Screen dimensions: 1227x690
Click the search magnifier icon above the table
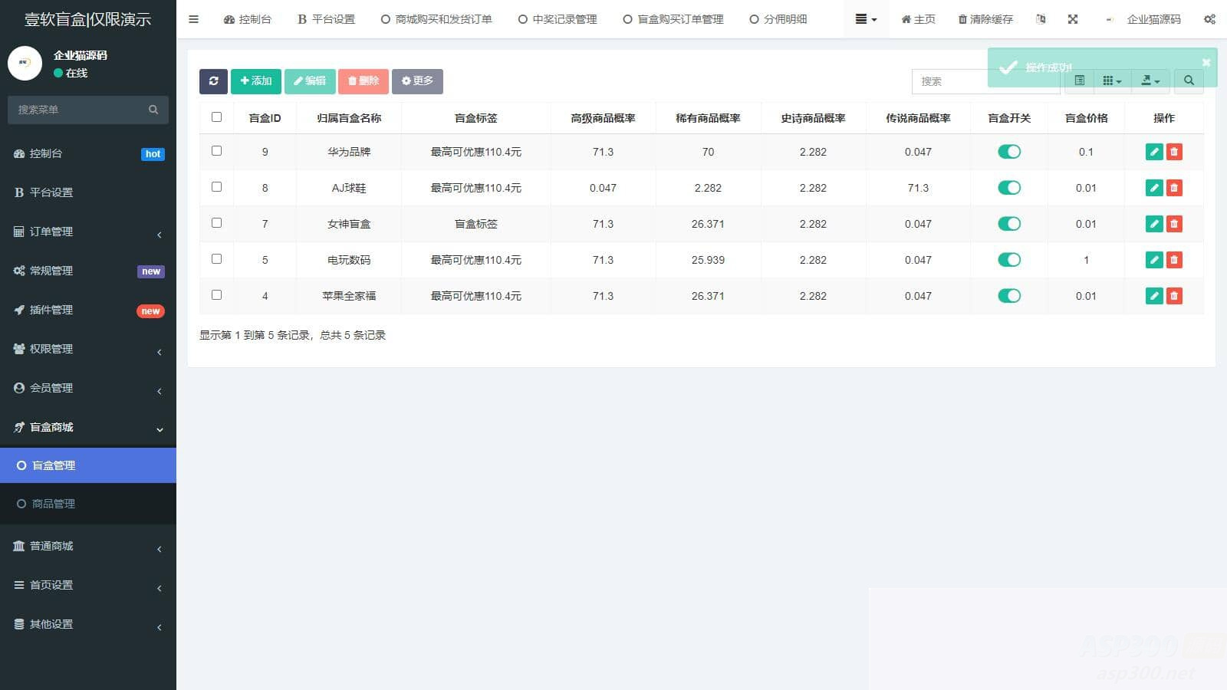(x=1189, y=80)
